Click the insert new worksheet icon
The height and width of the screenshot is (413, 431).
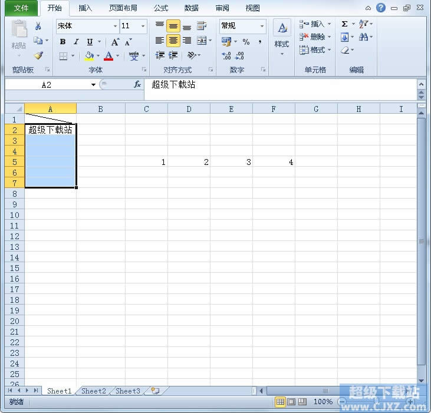156,391
